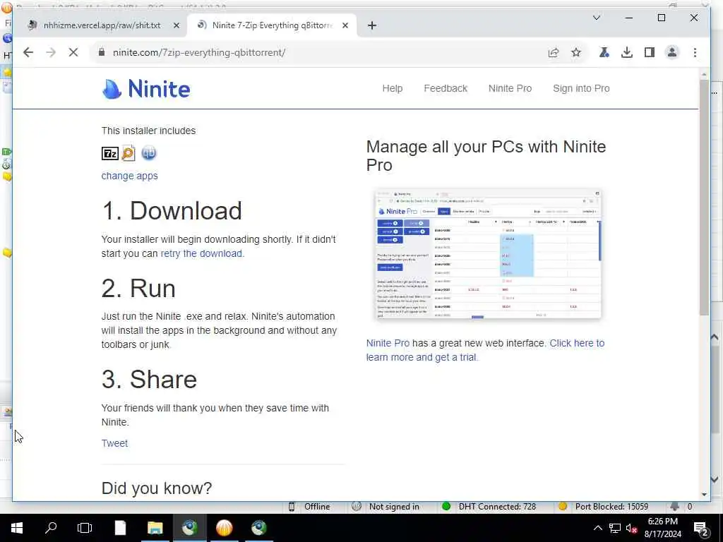Image resolution: width=723 pixels, height=542 pixels.
Task: Click Port Blocked: 15059 status
Action: 611,507
